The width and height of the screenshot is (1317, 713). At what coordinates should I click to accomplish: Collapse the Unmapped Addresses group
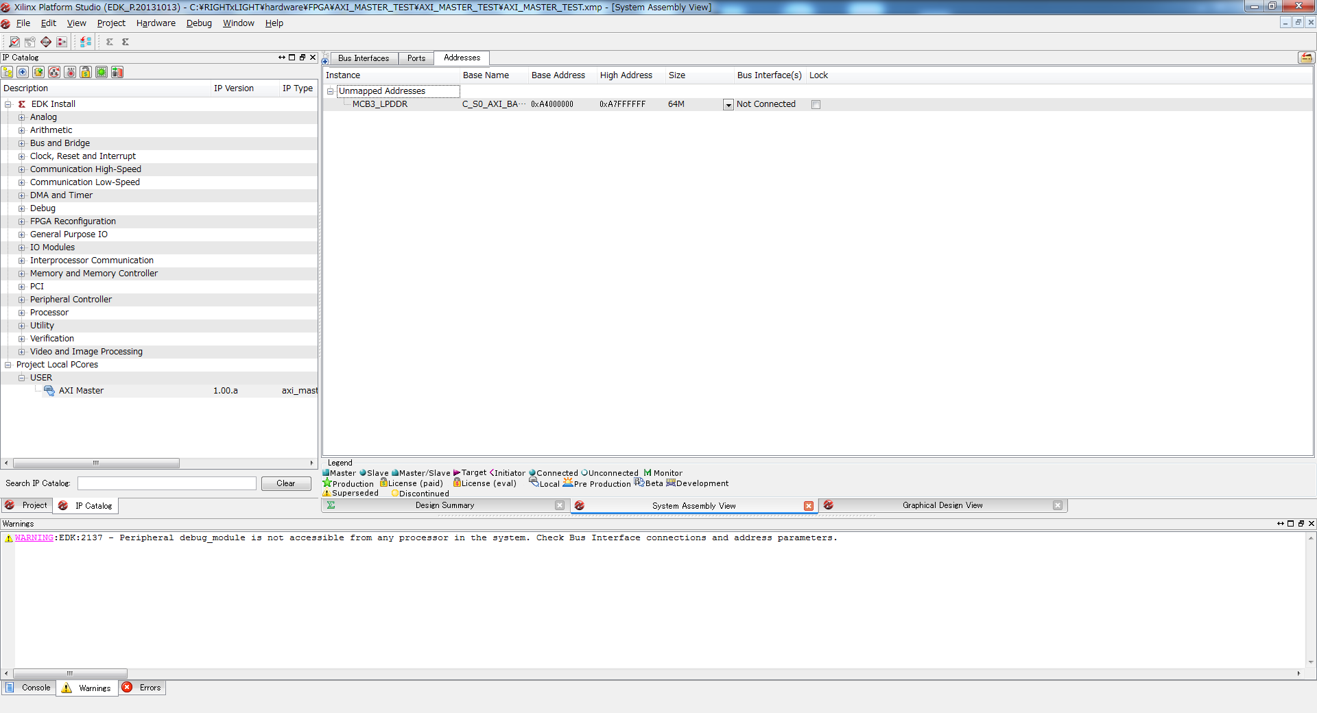pos(330,91)
